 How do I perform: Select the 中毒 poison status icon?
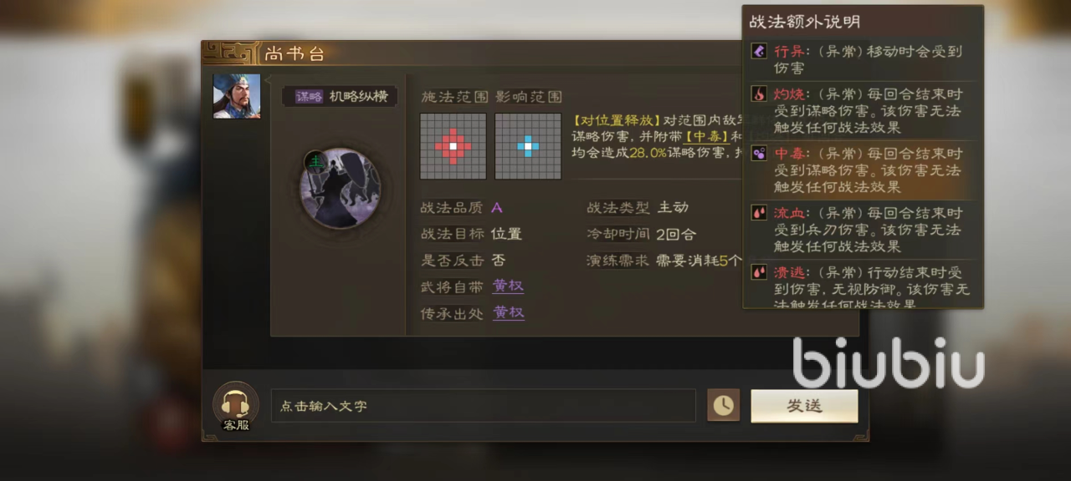coord(759,154)
